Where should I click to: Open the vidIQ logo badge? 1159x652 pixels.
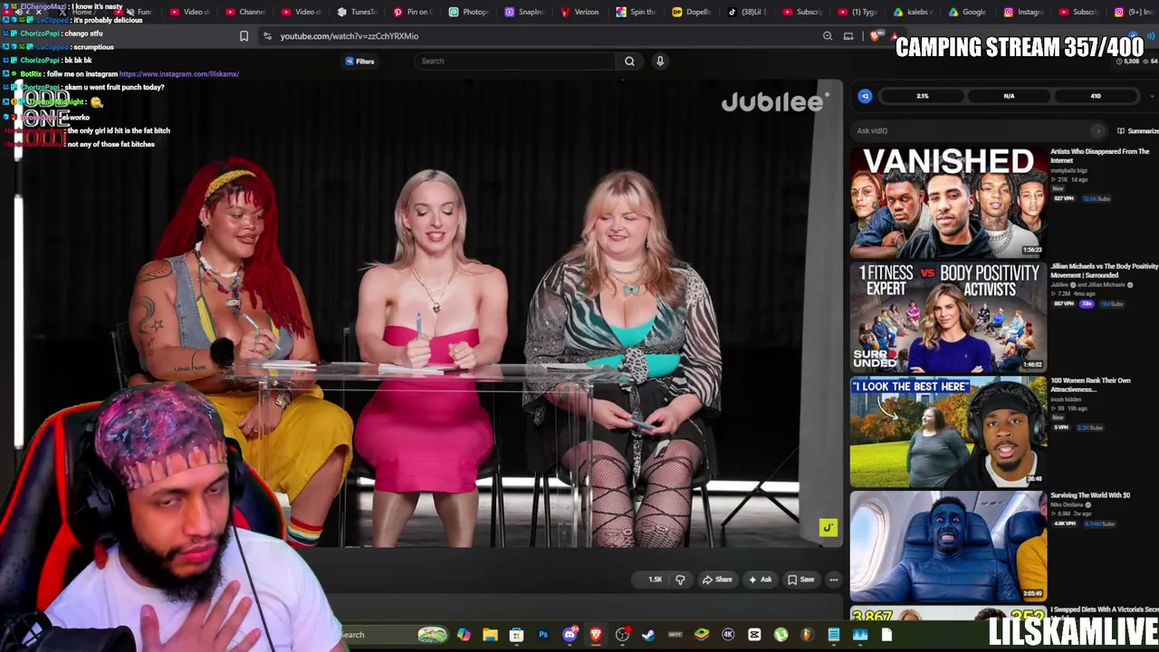click(x=866, y=96)
